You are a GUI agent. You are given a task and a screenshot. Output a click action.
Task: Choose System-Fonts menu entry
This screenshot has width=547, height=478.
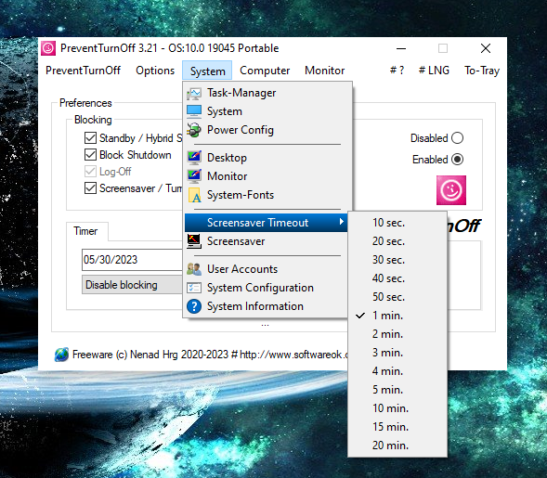(267, 195)
